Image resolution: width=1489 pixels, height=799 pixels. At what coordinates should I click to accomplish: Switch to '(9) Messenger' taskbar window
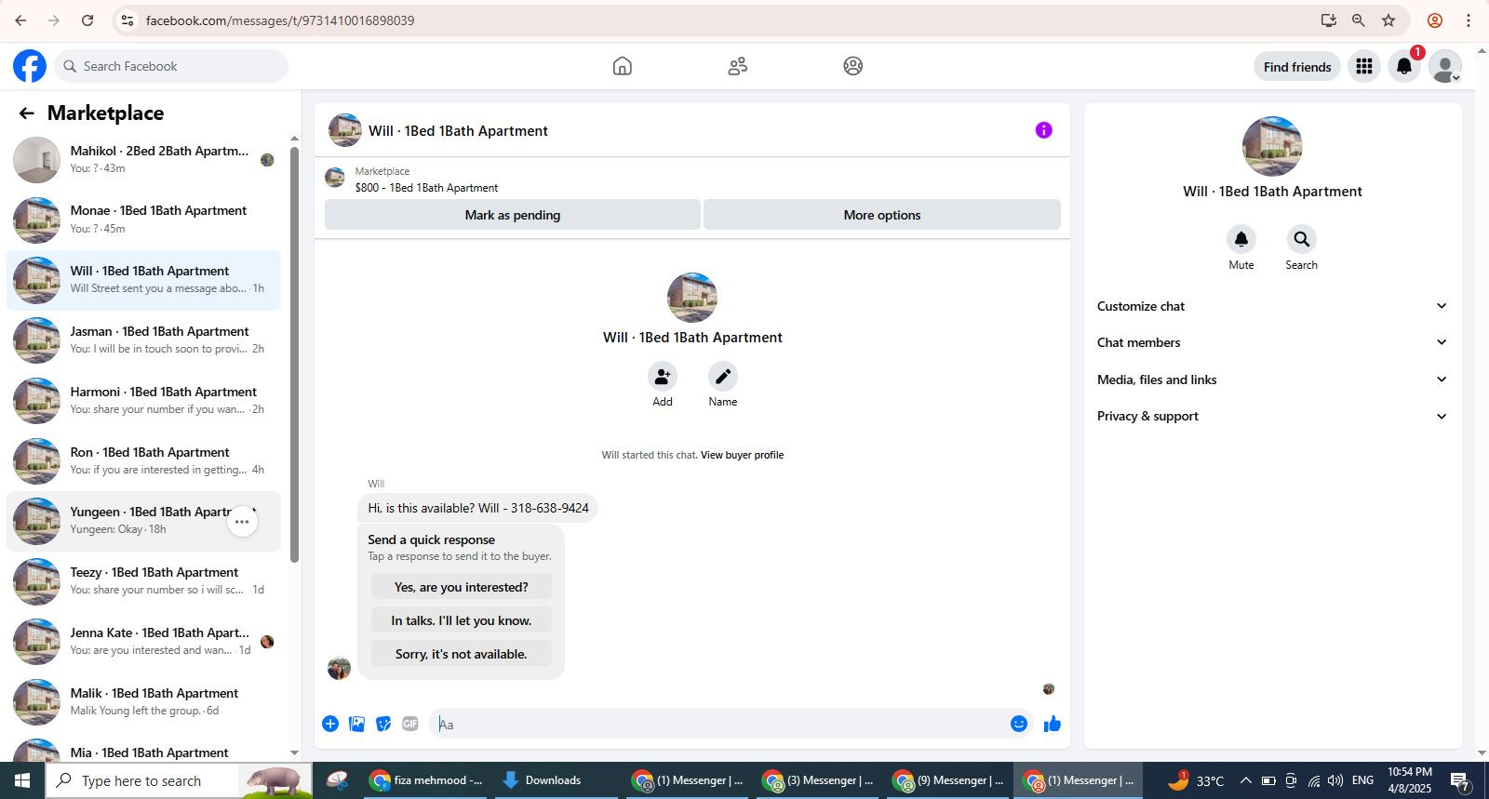(947, 780)
